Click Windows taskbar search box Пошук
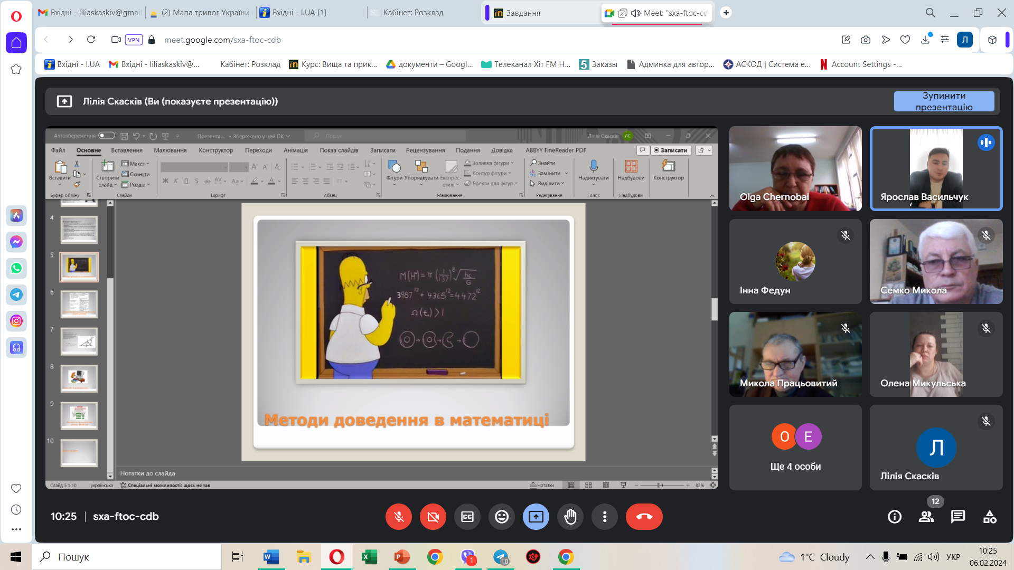 point(127,557)
